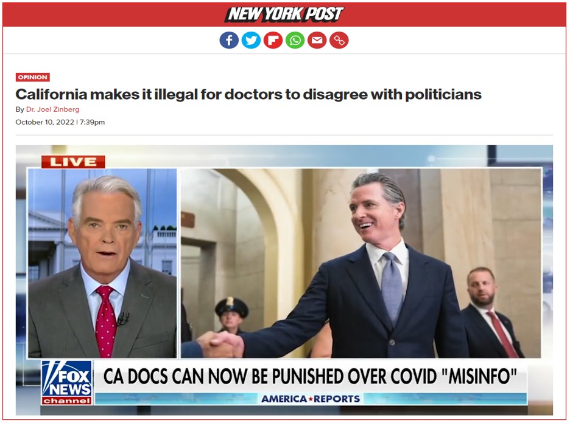Click the California doctors article headline
The height and width of the screenshot is (423, 570).
248,94
